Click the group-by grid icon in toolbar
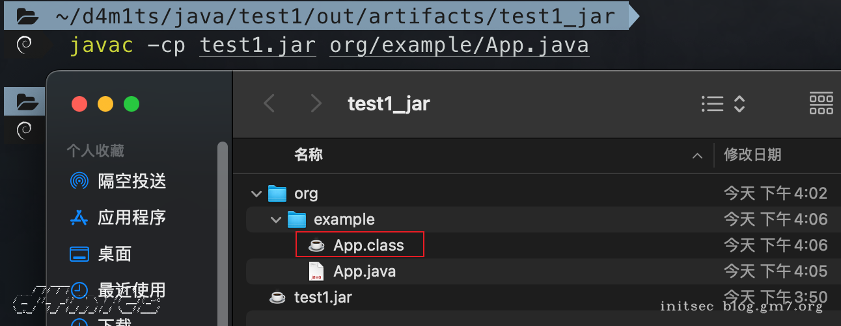 coord(821,104)
